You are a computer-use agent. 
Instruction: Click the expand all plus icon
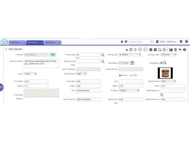pyautogui.click(x=140, y=50)
